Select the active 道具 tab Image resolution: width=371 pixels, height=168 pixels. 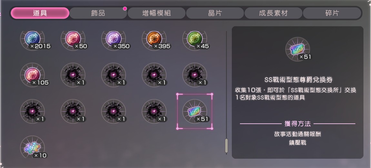click(x=40, y=13)
